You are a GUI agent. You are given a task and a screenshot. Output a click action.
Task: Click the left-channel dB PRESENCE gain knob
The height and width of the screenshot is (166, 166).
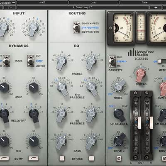(x=61, y=115)
